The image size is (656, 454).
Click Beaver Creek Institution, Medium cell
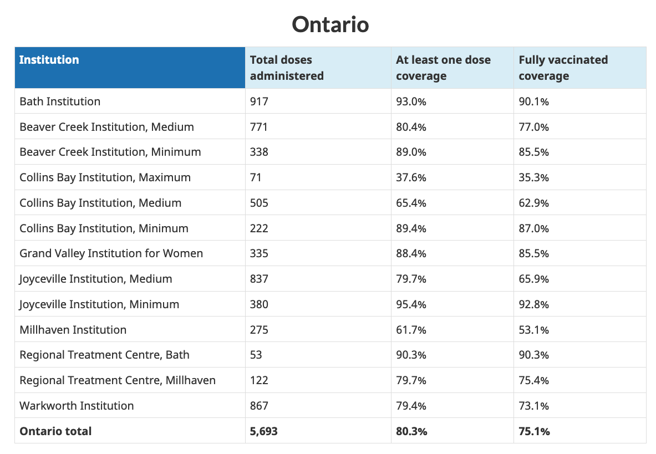click(x=106, y=127)
